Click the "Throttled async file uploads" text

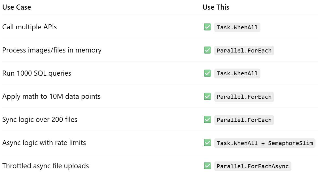point(46,166)
